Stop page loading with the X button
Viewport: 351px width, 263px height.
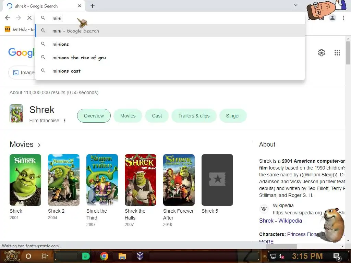29,18
